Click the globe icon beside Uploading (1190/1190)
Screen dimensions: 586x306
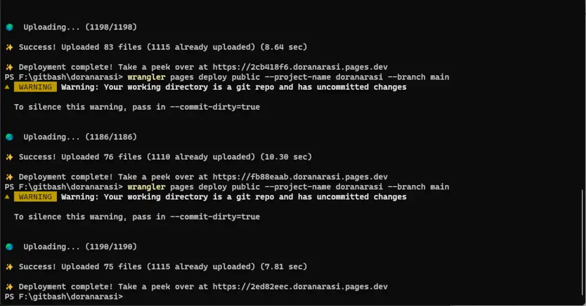[9, 247]
